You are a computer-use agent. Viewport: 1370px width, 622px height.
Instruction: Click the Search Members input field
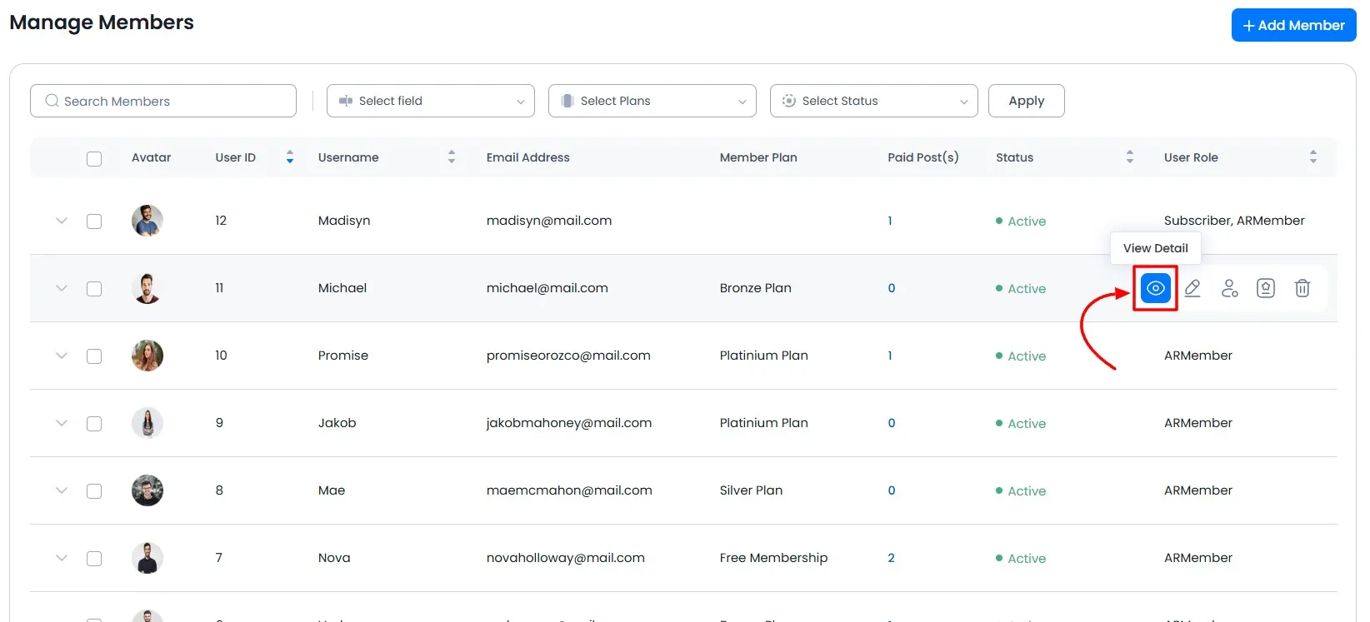coord(163,101)
